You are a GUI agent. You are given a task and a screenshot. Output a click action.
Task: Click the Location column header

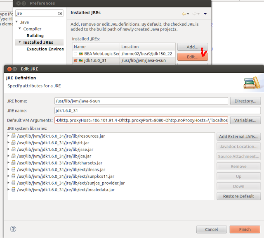tap(148, 47)
